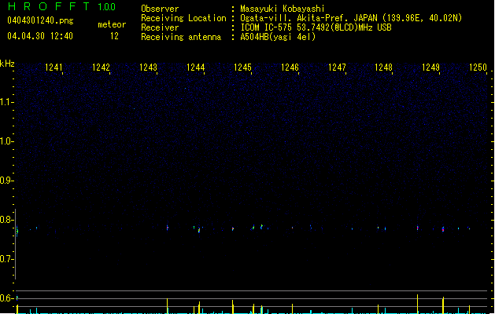Image resolution: width=495 pixels, height=314 pixels.
Task: Click the kHz axis unit label
Action: pyautogui.click(x=7, y=64)
